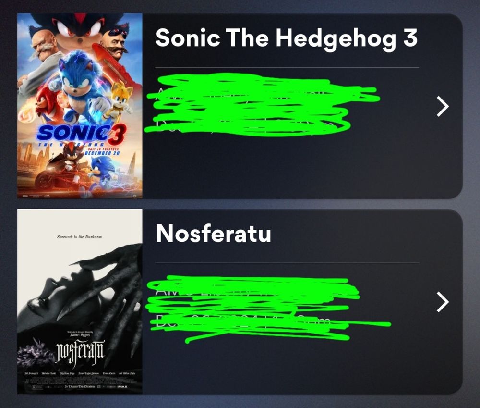Image resolution: width=480 pixels, height=408 pixels.
Task: Click the scribbled-out details under Sonic title
Action: pos(262,104)
